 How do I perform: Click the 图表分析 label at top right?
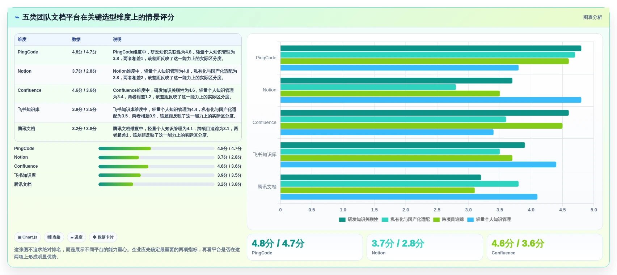tap(592, 17)
